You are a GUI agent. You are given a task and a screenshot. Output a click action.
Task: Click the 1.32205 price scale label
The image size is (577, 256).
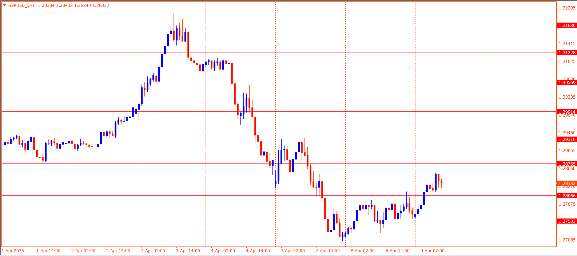[x=567, y=8]
